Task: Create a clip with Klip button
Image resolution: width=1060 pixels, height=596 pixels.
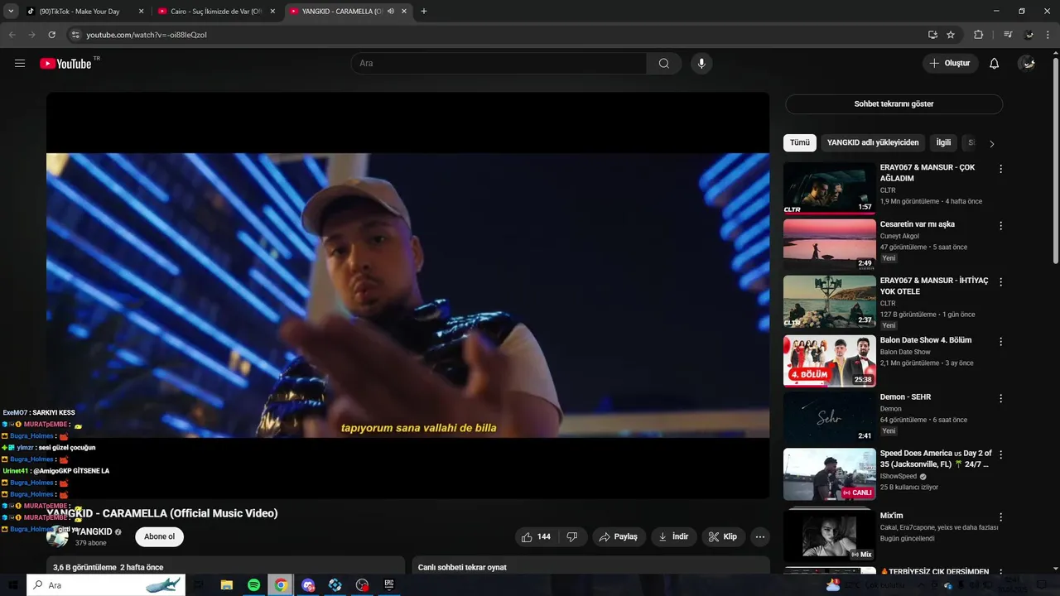Action: [723, 536]
